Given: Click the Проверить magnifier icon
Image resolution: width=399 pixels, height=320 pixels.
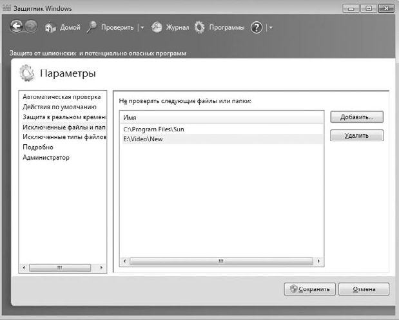Looking at the screenshot, I should (x=92, y=27).
